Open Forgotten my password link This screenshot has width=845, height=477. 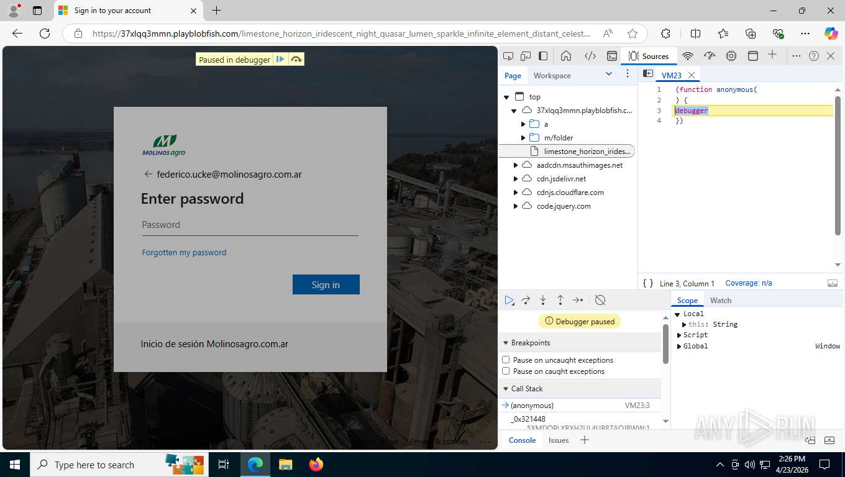[184, 252]
